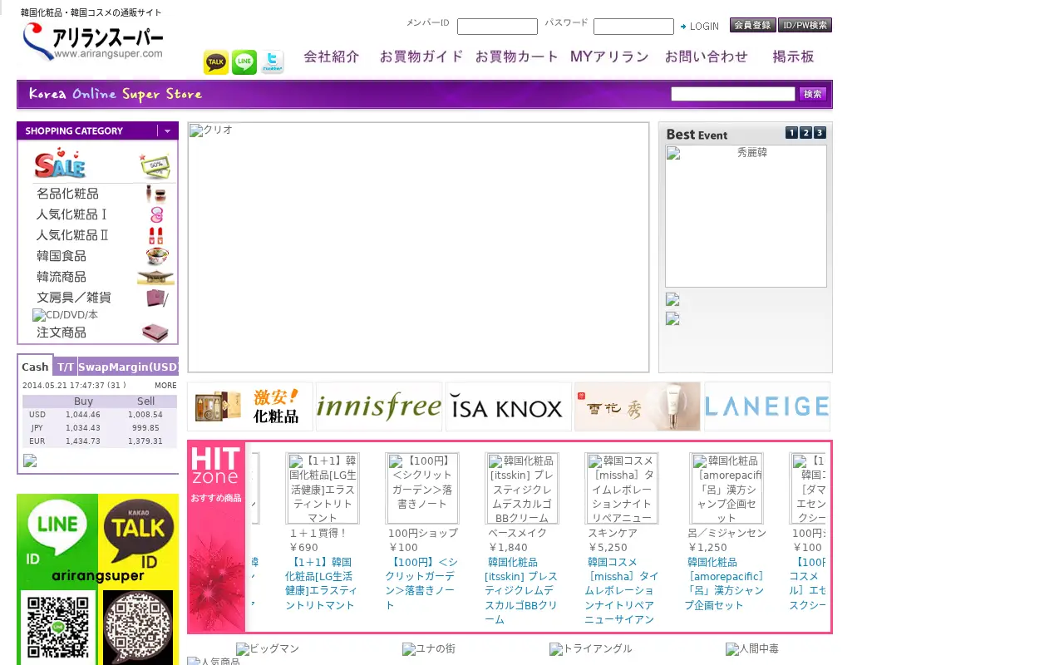Focus the site search input field
Viewport: 1064px width, 665px height.
coord(733,94)
